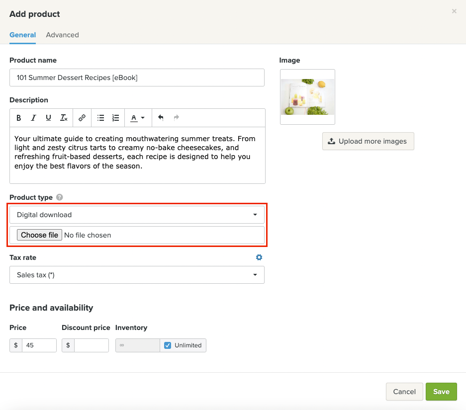Insert a numbered list in description
The width and height of the screenshot is (466, 410).
pyautogui.click(x=115, y=118)
